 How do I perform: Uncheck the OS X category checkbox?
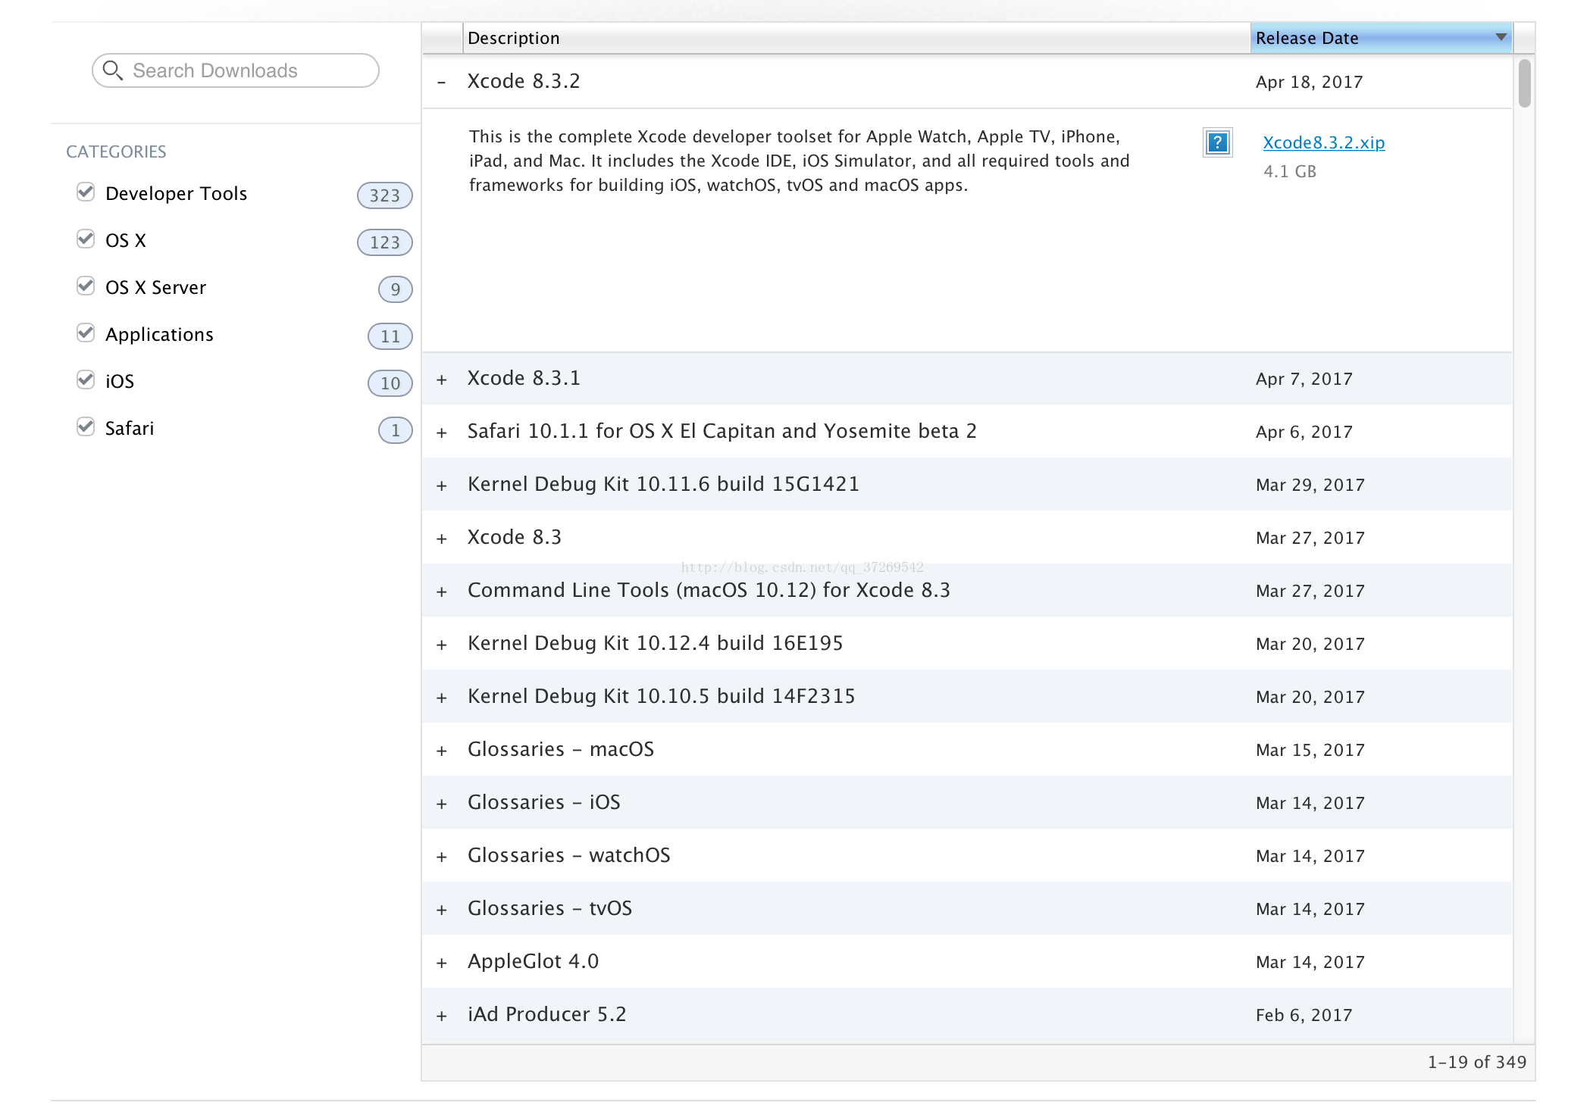(x=86, y=239)
